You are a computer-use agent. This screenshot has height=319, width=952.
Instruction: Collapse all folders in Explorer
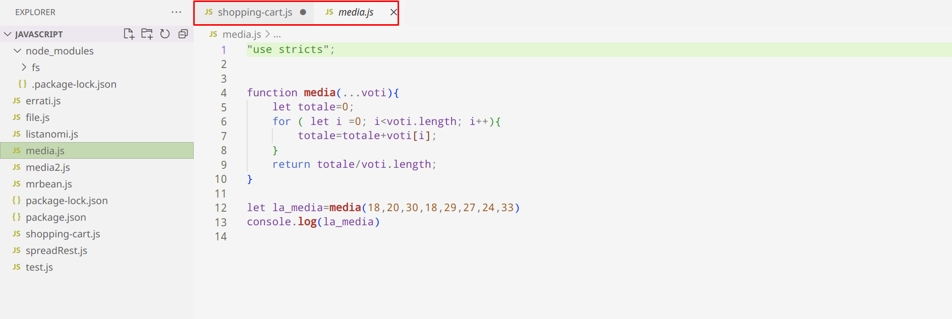[x=183, y=34]
